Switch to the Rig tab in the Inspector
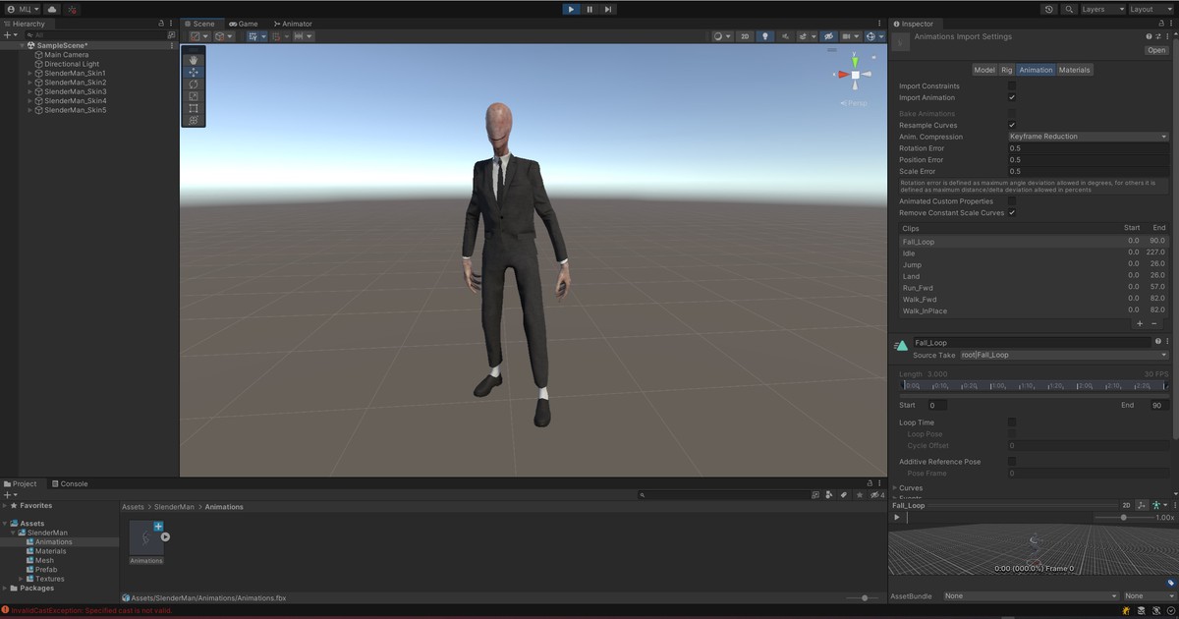 click(1006, 70)
